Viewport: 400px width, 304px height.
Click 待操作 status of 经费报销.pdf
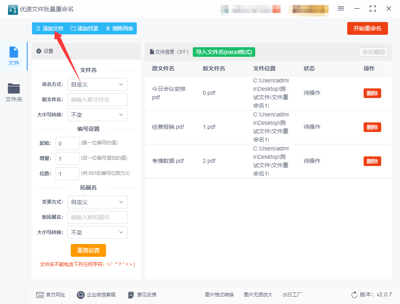click(312, 127)
